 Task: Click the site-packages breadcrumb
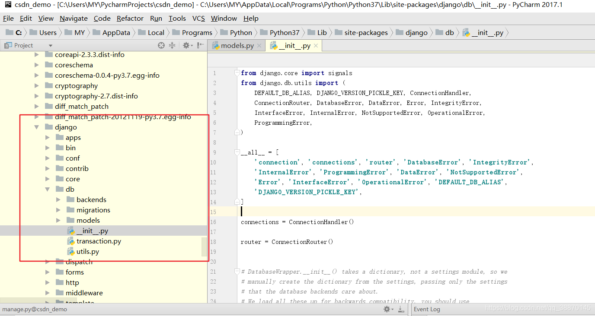click(x=361, y=33)
